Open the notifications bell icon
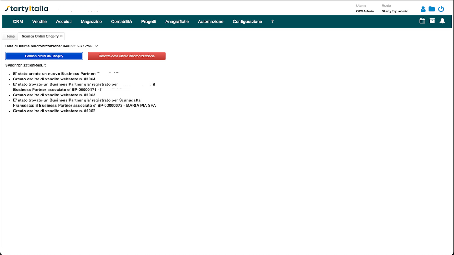 (442, 21)
